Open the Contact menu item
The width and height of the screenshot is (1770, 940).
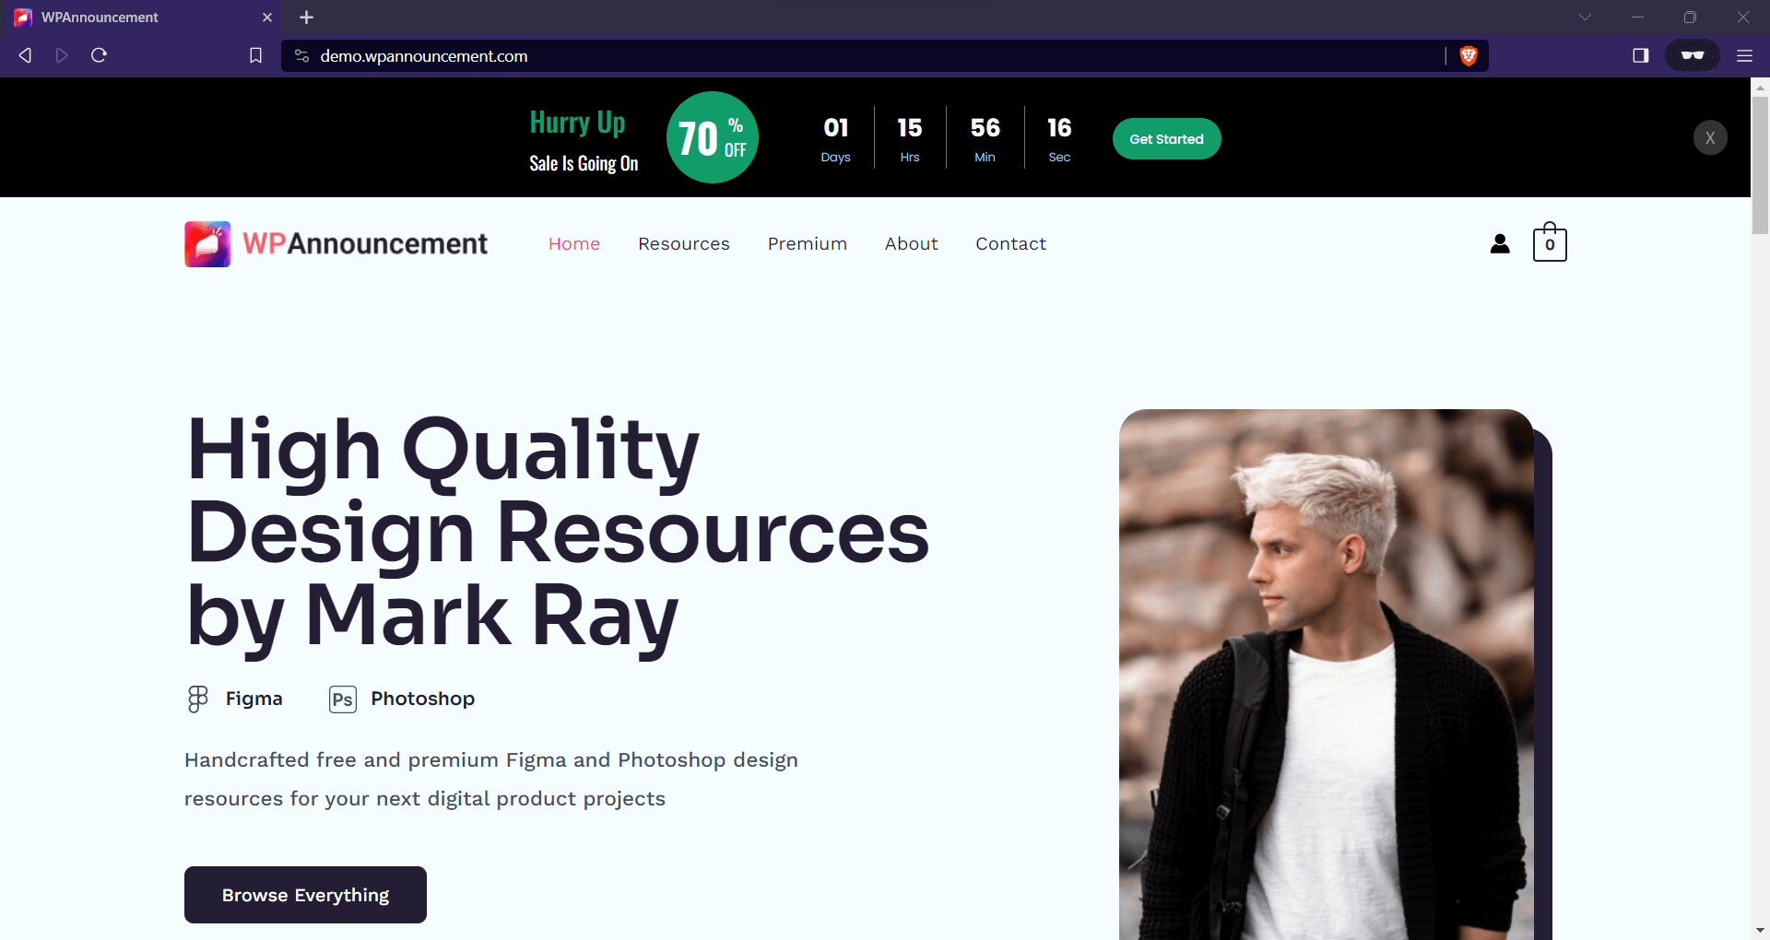click(x=1011, y=243)
